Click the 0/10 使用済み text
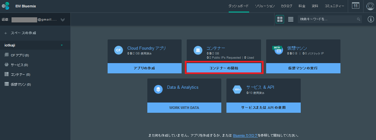Viewport: 376px width, 140px height. pos(255,93)
